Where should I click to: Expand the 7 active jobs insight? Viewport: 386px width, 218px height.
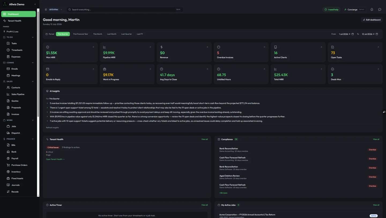click(47, 121)
